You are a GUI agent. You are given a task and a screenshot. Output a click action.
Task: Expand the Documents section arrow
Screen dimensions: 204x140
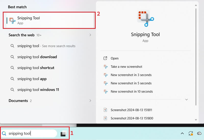tap(90, 100)
